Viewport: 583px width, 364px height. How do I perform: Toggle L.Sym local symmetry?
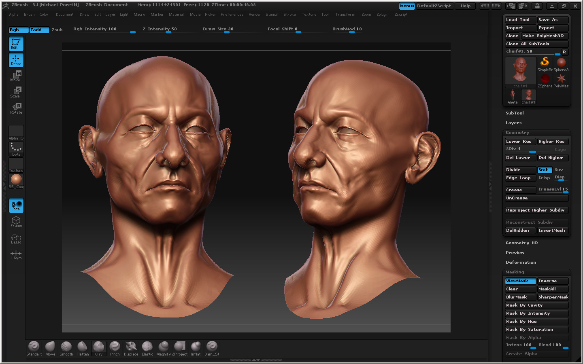[x=16, y=254]
